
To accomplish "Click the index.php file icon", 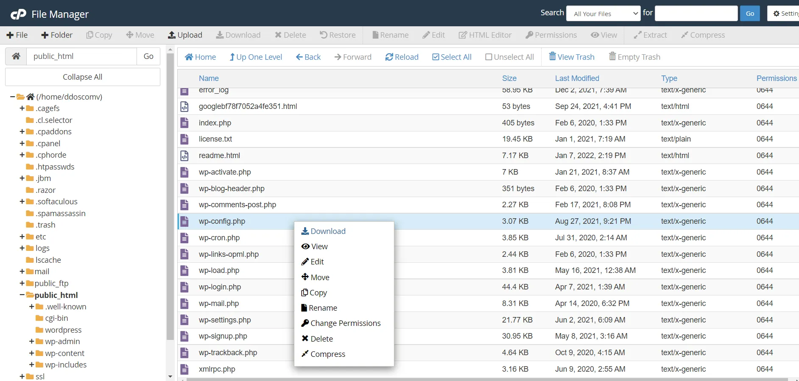I will coord(184,123).
